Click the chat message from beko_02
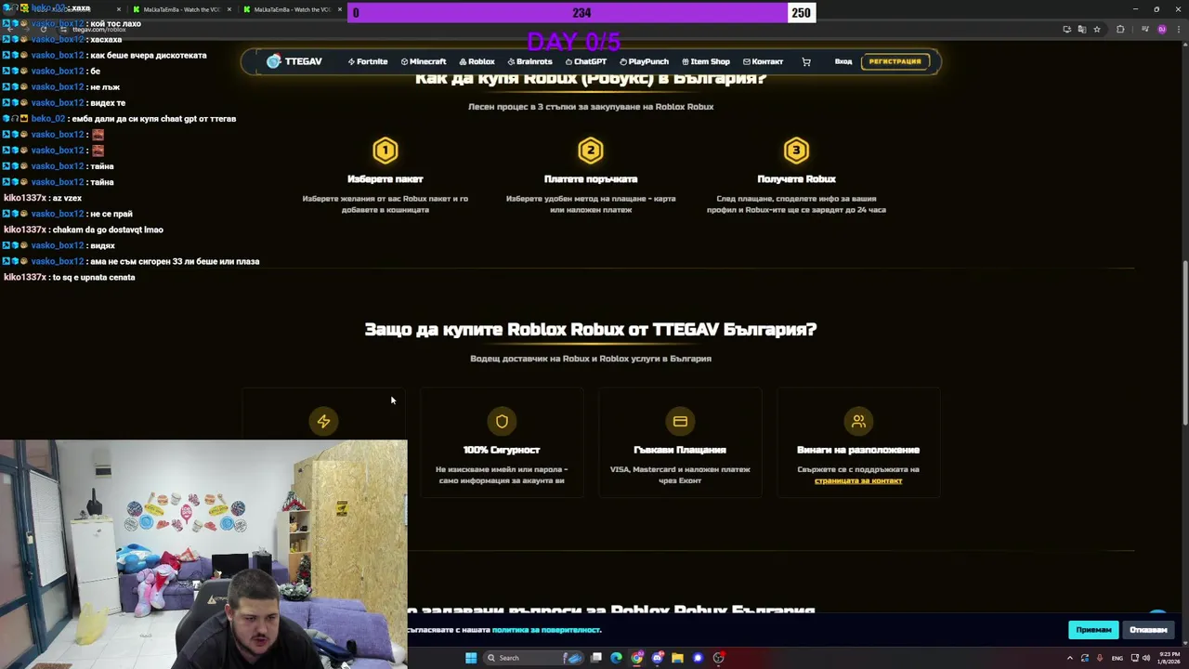1189x669 pixels. pos(120,119)
